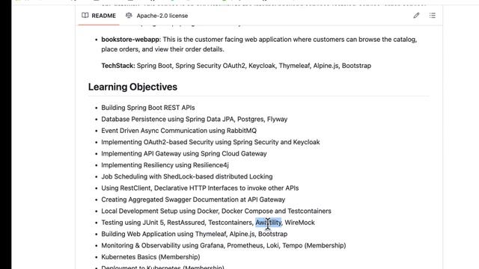Click the 'Learning Objectives' heading
479x269 pixels.
coord(132,87)
